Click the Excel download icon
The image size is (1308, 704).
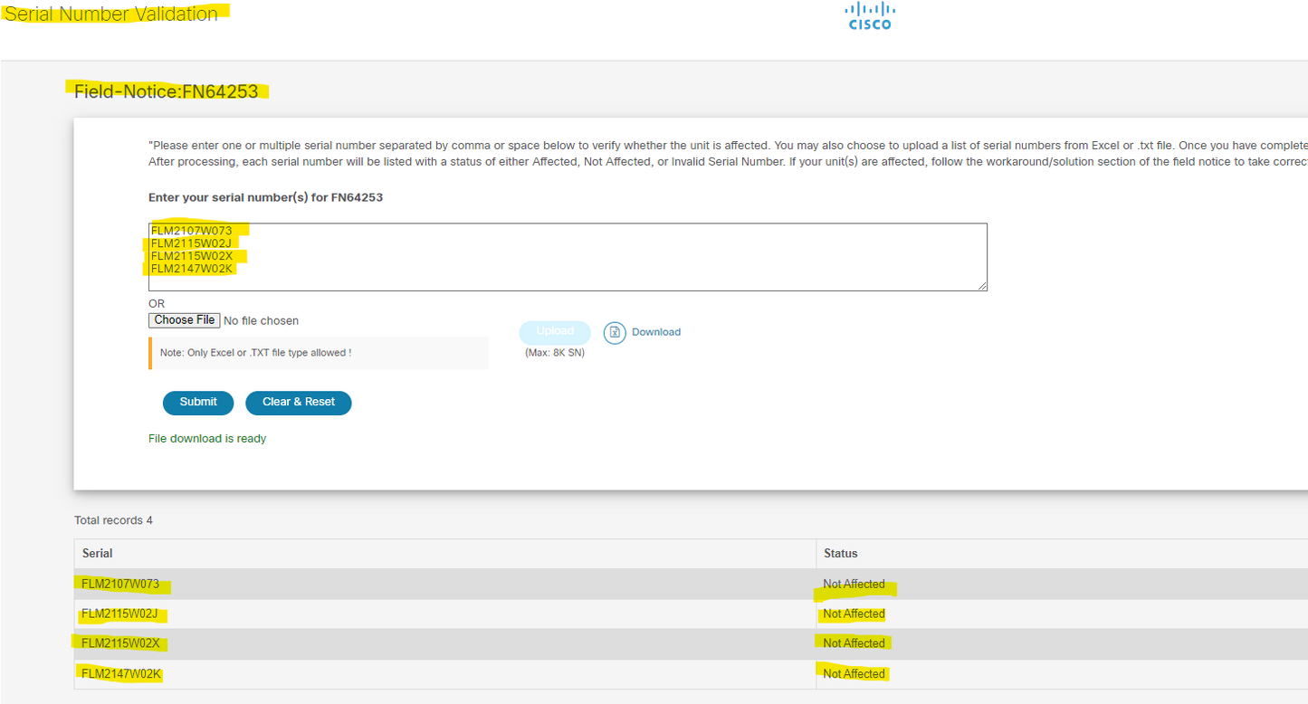615,333
